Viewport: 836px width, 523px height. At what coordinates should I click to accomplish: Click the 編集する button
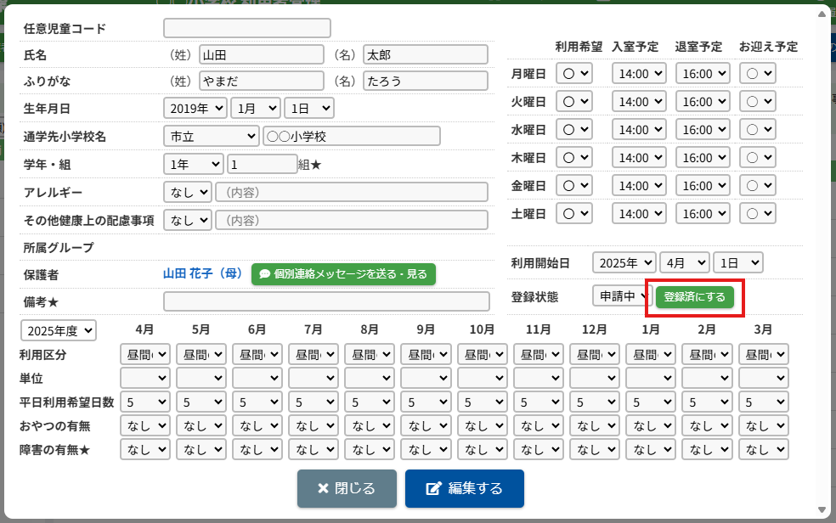(464, 488)
